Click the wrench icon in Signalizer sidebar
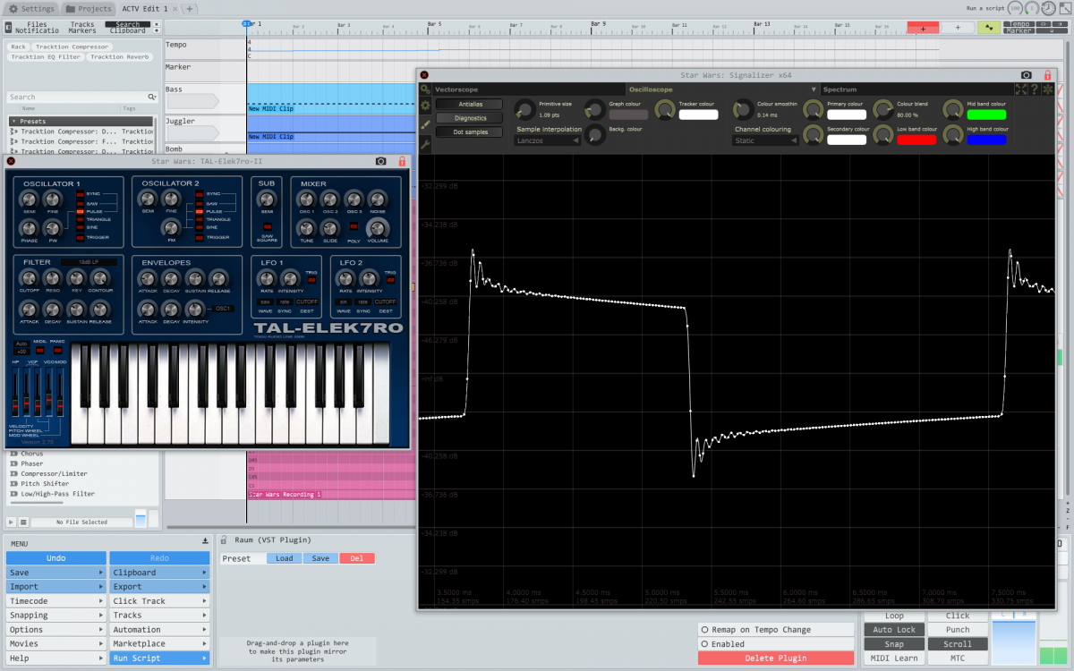Screen dimensions: 1074x671 point(425,143)
